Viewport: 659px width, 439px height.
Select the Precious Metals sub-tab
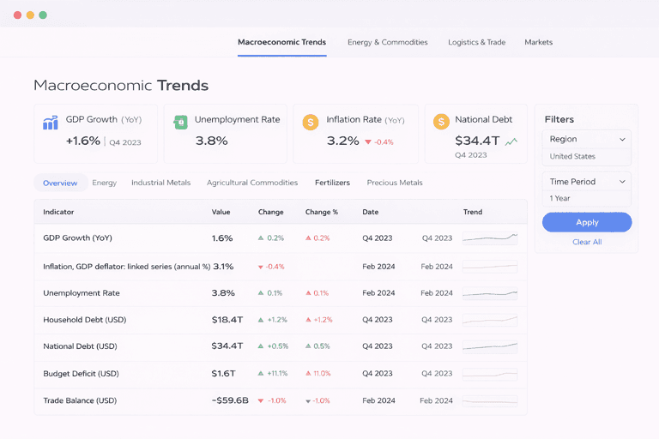tap(395, 183)
